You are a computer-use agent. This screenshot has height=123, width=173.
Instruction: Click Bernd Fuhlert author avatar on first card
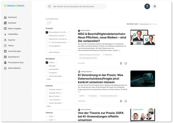79,30
